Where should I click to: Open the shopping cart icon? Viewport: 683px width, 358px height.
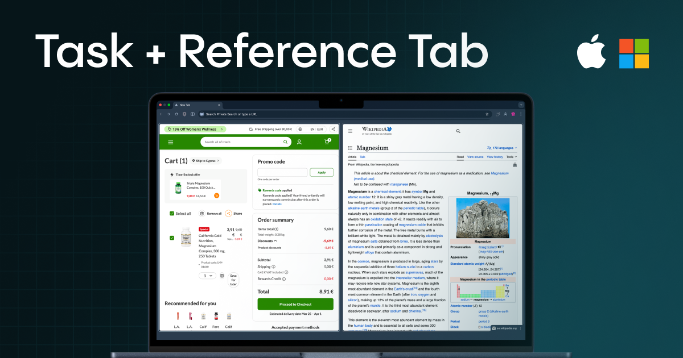(x=327, y=141)
